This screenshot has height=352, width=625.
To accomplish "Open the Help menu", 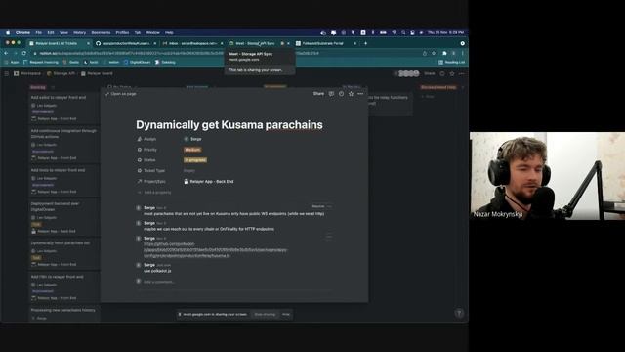I will click(169, 32).
